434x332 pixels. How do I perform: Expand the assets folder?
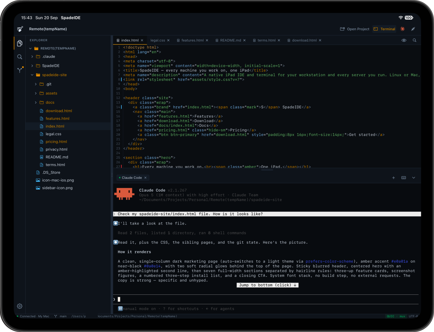pos(36,93)
